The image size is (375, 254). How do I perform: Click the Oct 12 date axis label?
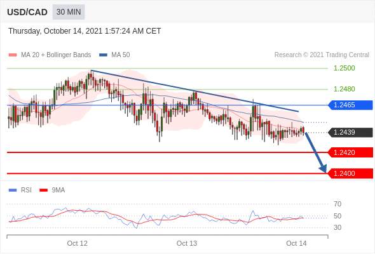click(x=78, y=243)
